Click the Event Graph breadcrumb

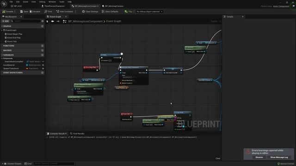click(114, 21)
